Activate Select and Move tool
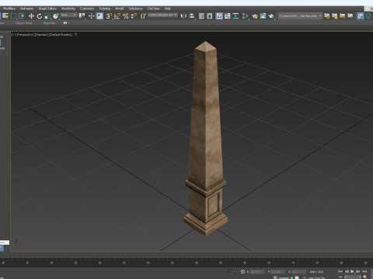373x279 pixels. tap(31, 16)
